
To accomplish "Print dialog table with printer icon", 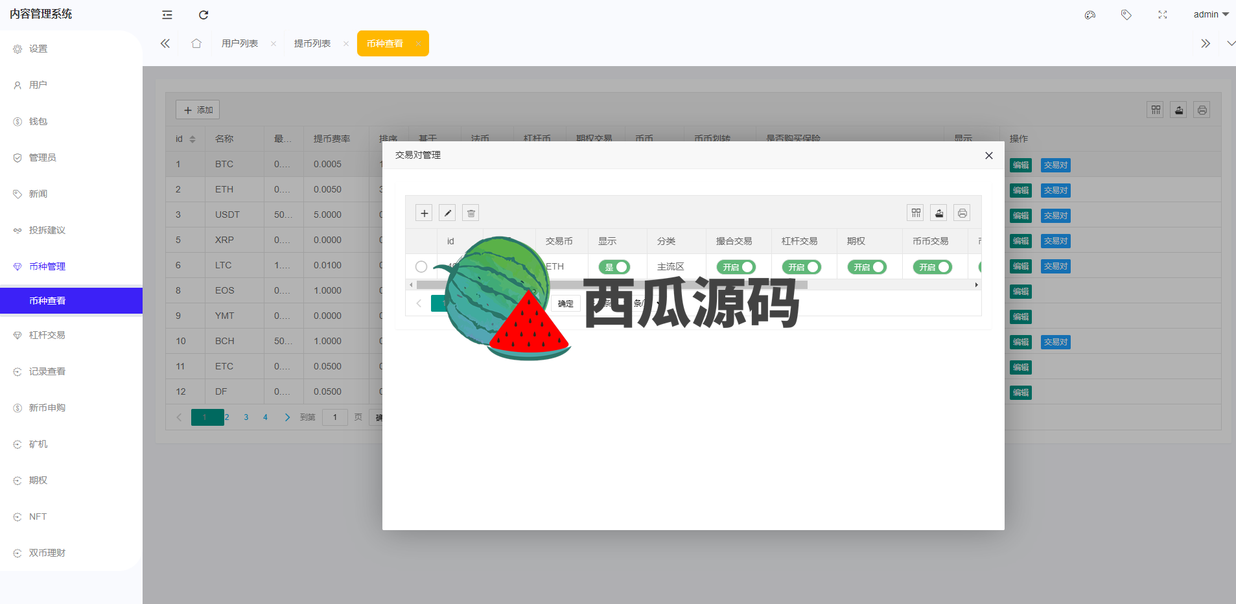I will 962,213.
